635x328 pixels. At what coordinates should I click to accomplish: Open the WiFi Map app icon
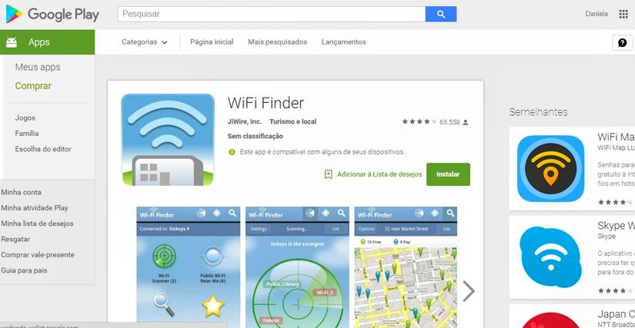point(550,168)
